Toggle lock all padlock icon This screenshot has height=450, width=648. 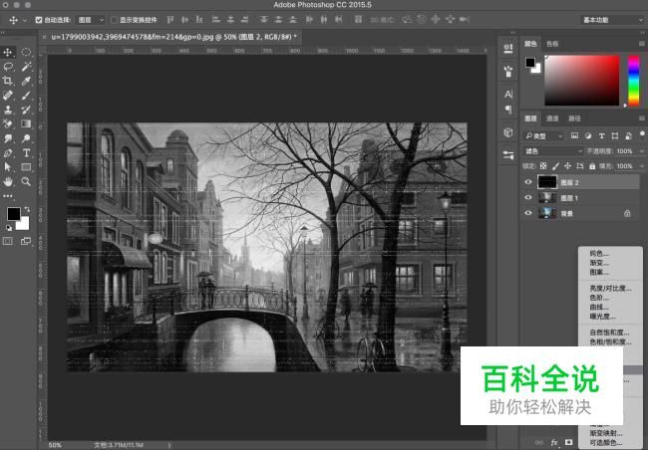(x=592, y=166)
